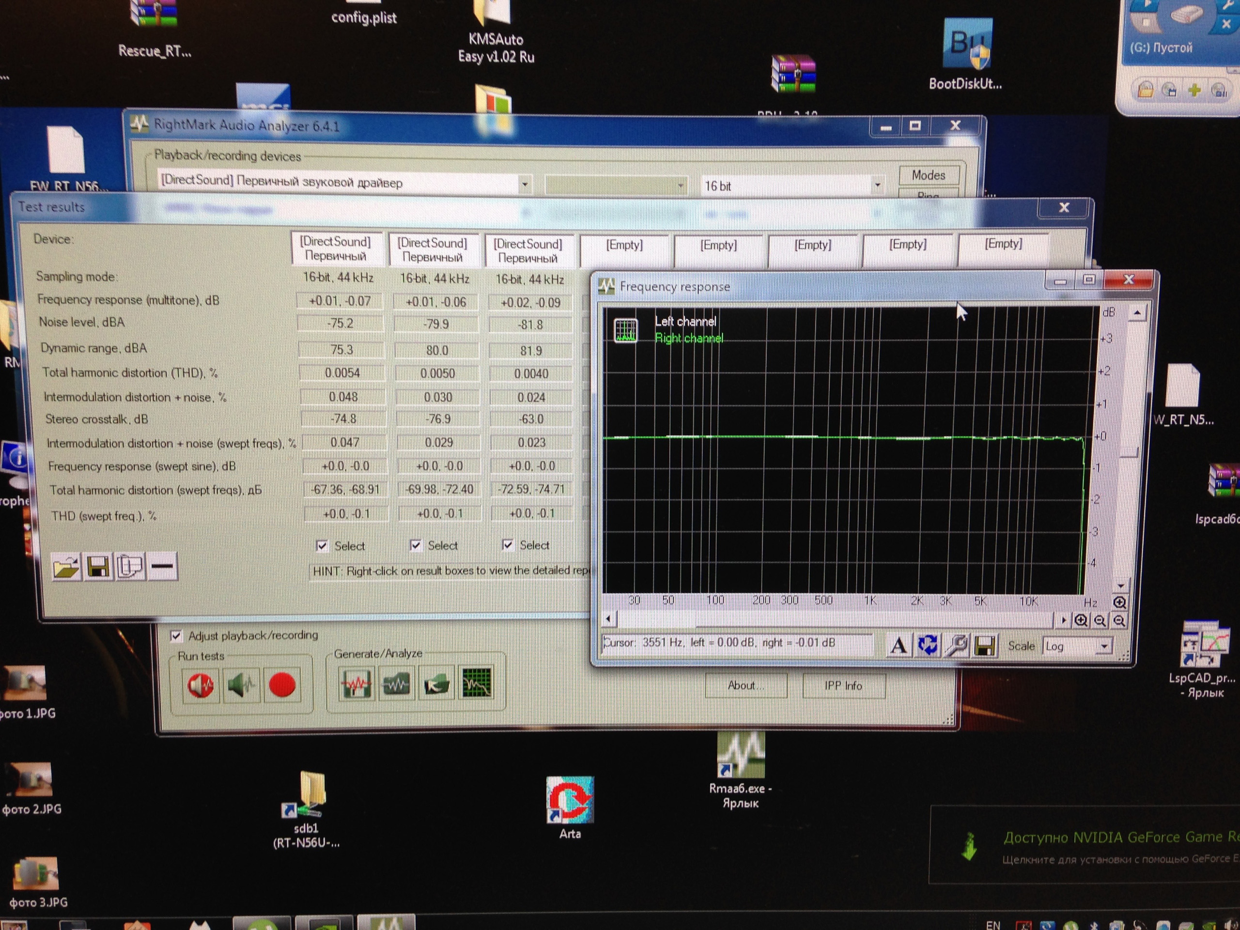
Task: Click Dynamic range value 80.0
Action: [x=437, y=350]
